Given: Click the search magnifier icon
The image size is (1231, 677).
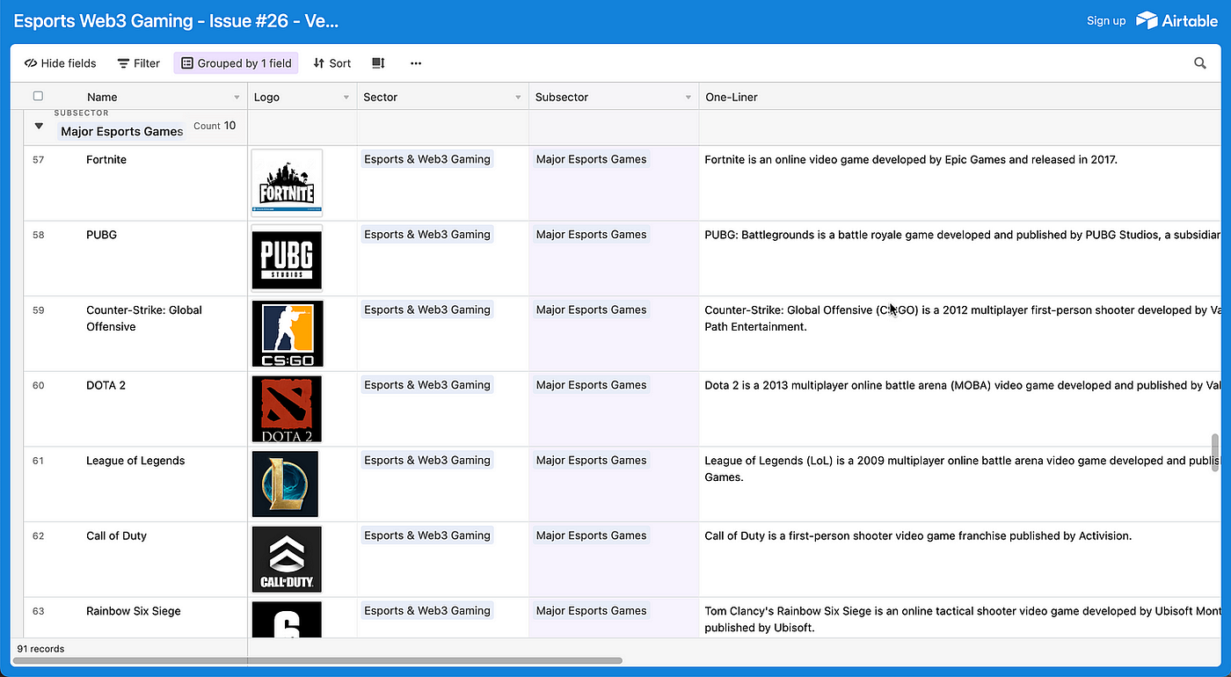Looking at the screenshot, I should pos(1199,63).
